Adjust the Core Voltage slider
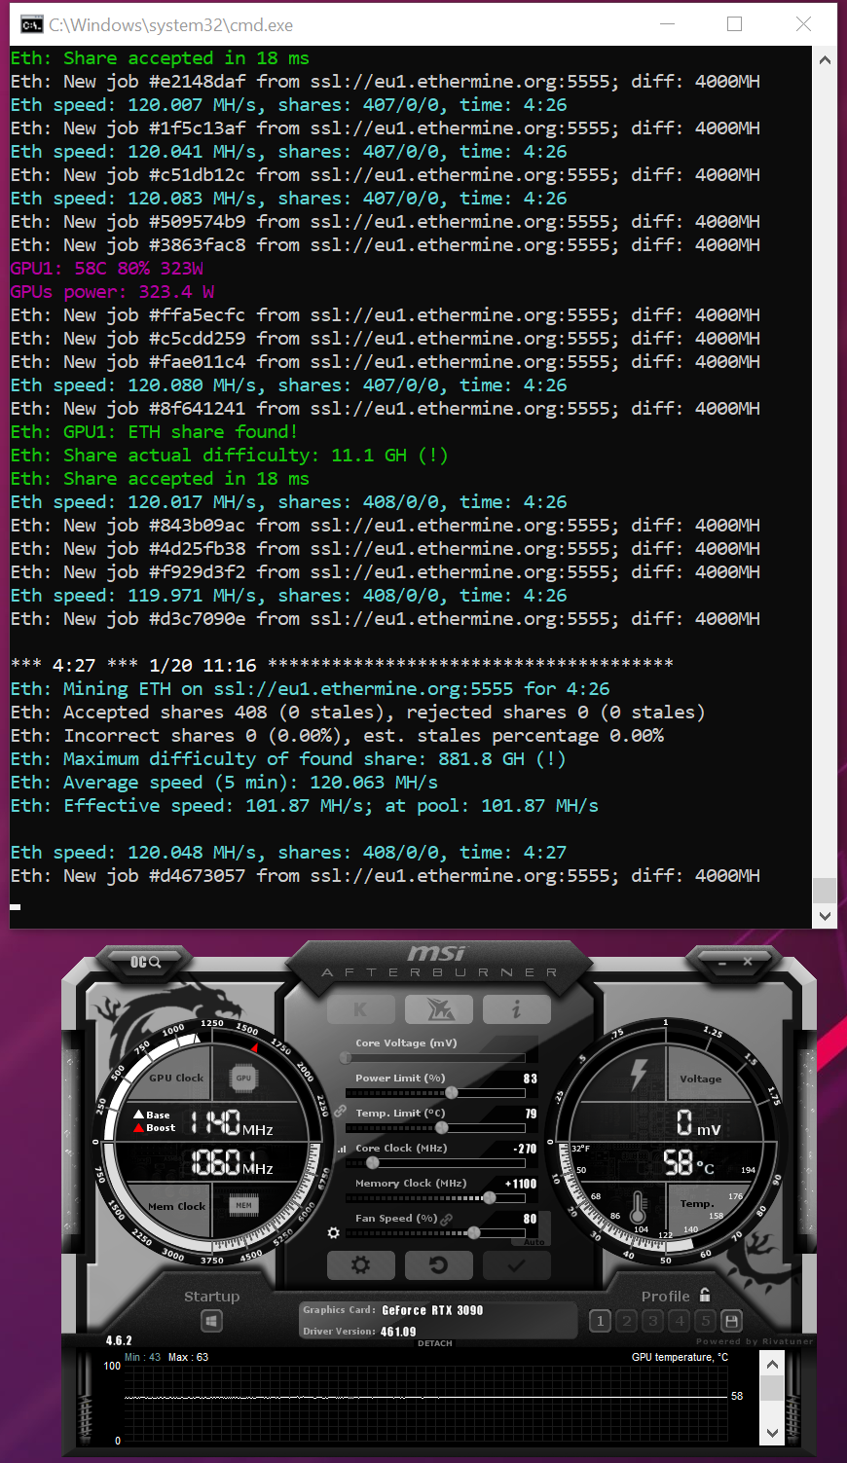This screenshot has height=1463, width=847. [x=435, y=1057]
